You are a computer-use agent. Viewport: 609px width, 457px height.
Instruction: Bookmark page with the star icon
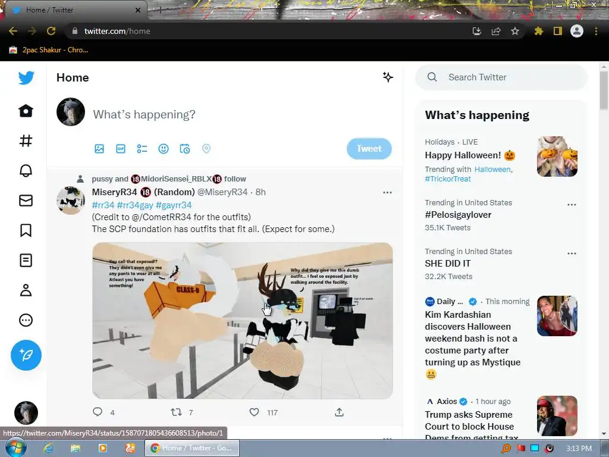click(x=515, y=31)
